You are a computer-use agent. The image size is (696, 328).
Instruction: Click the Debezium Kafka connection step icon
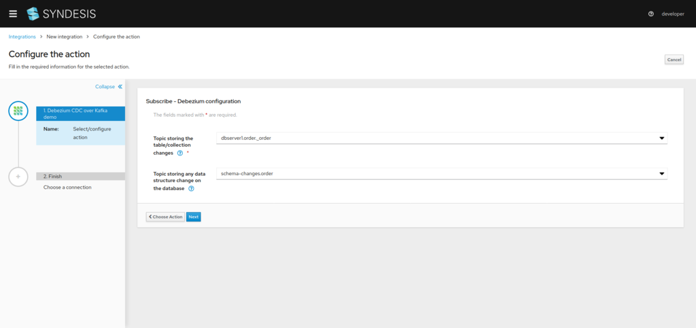pos(18,111)
